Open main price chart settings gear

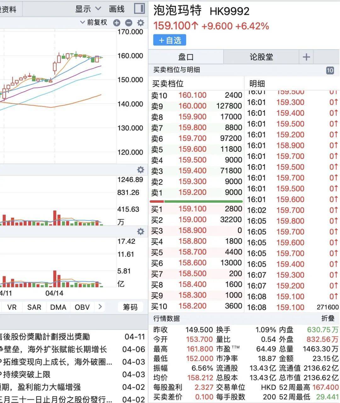(x=140, y=23)
